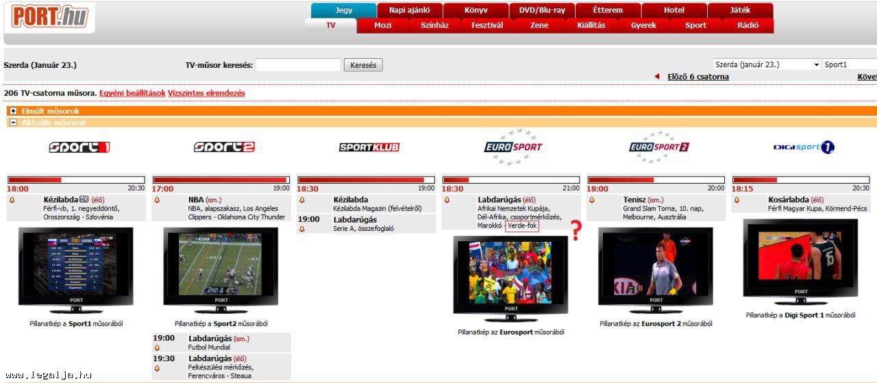
Task: Click the Sport1 program progress bar
Action: point(76,180)
